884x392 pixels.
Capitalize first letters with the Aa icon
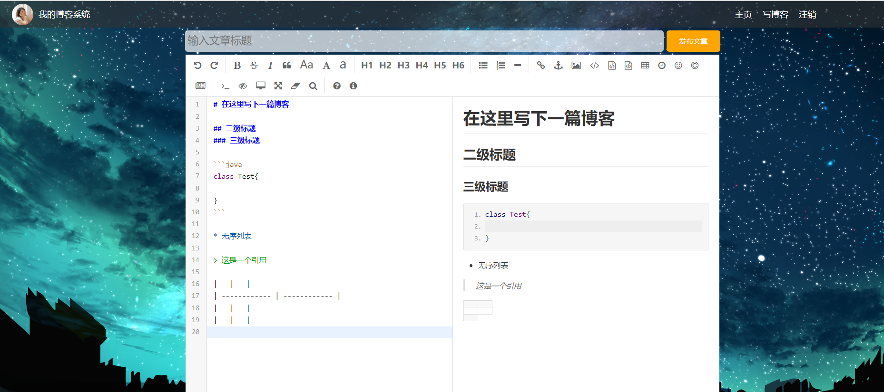306,65
